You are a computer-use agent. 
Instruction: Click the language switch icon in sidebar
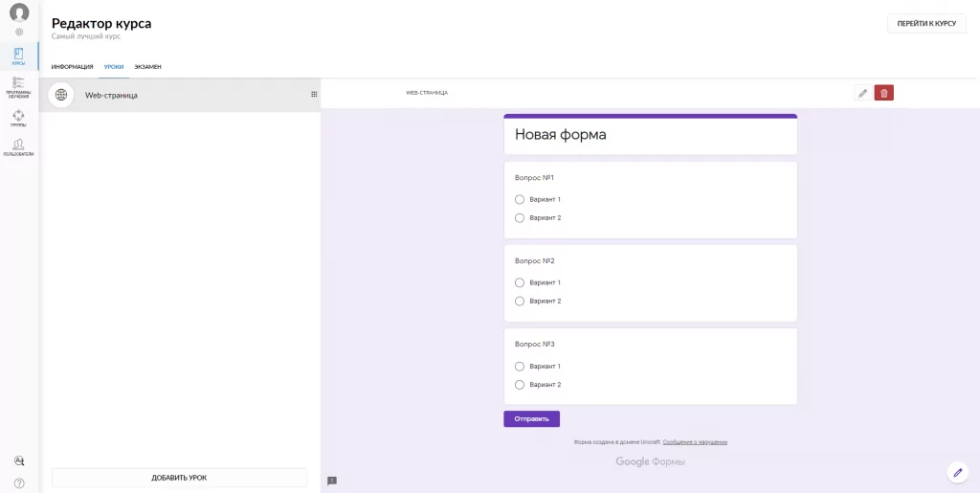tap(19, 461)
